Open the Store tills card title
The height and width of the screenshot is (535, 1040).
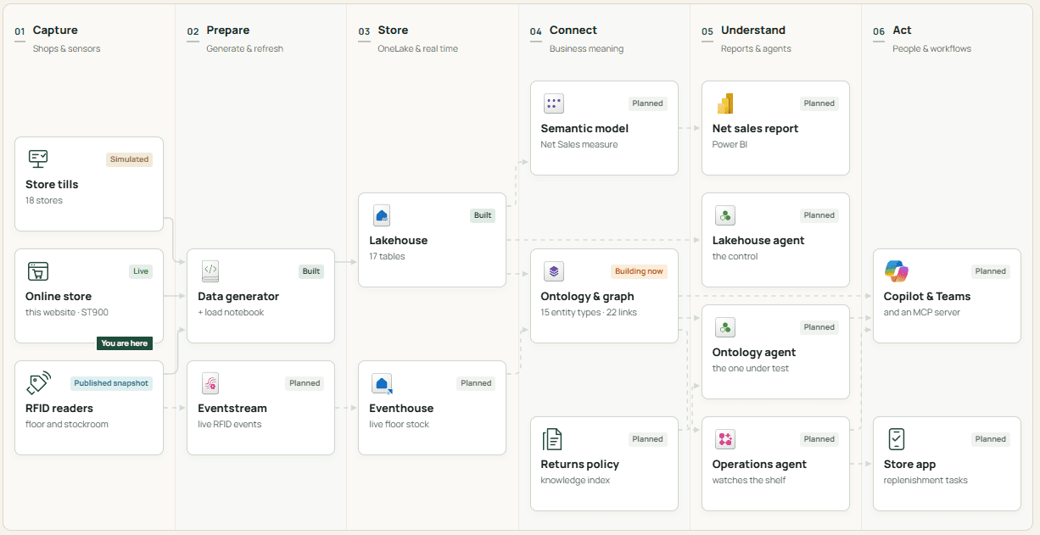[52, 185]
